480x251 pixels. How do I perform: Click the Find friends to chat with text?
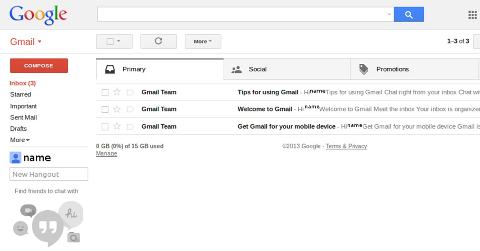[46, 191]
